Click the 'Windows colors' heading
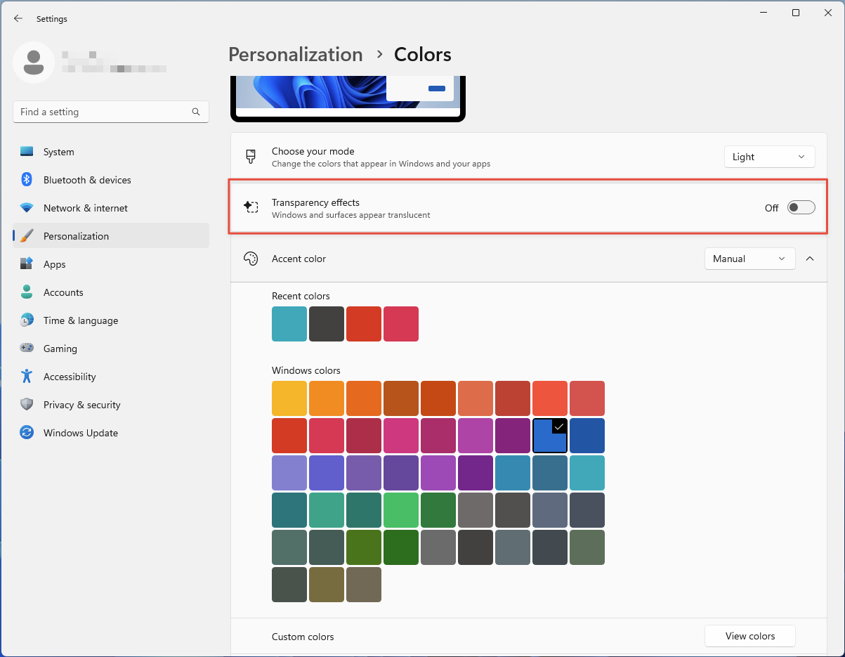Image resolution: width=845 pixels, height=657 pixels. (x=306, y=370)
